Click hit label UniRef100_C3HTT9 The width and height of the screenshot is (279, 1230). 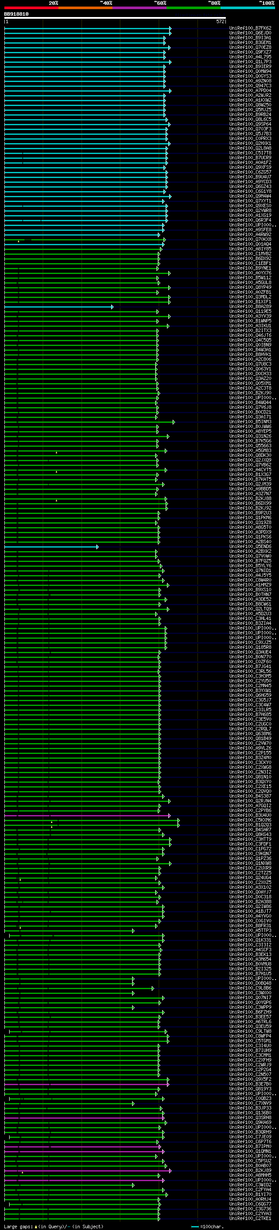point(250,839)
